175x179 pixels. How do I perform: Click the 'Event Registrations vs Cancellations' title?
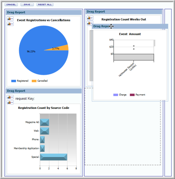tap(44, 20)
